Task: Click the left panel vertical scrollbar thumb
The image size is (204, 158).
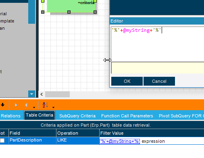Action: coord(31,12)
